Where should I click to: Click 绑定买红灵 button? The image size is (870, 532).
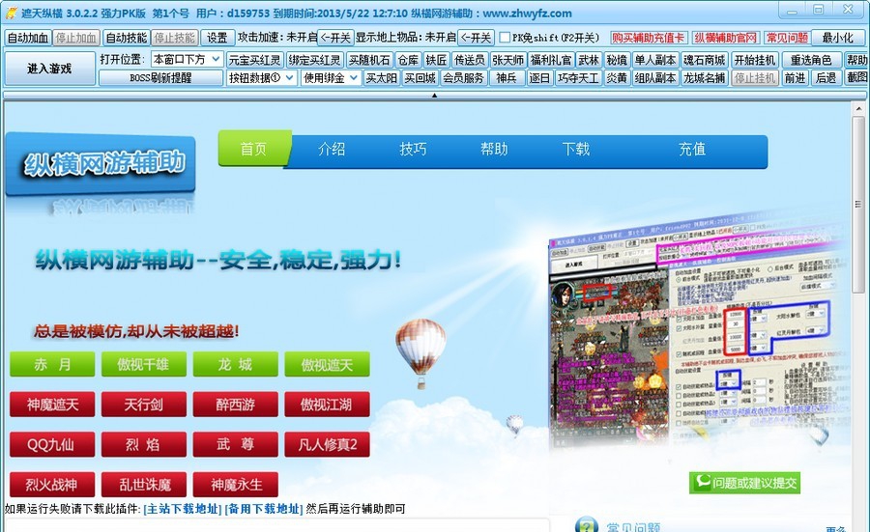click(314, 60)
